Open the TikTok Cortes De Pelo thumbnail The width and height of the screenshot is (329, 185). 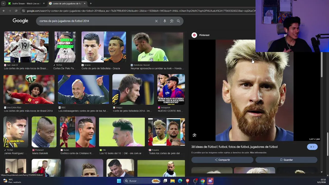point(65,47)
